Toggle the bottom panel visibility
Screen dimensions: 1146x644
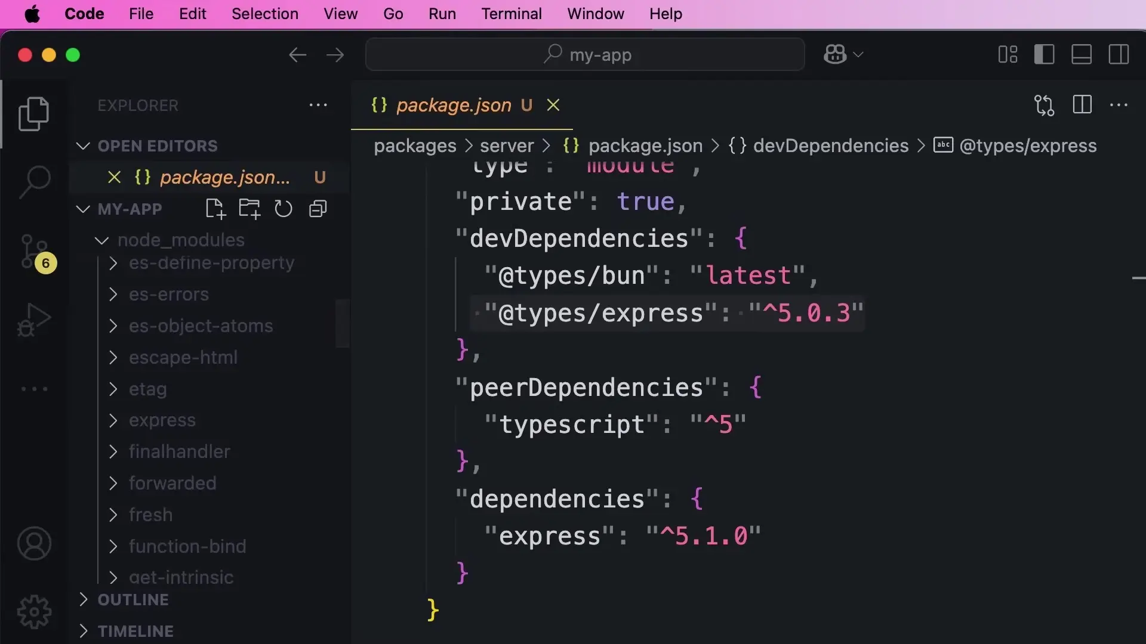1082,55
